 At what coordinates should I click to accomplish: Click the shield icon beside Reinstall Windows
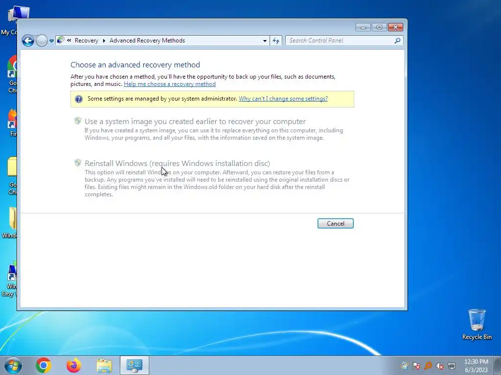coord(78,163)
